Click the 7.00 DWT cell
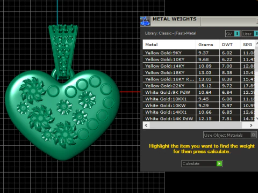 [x=230, y=66]
